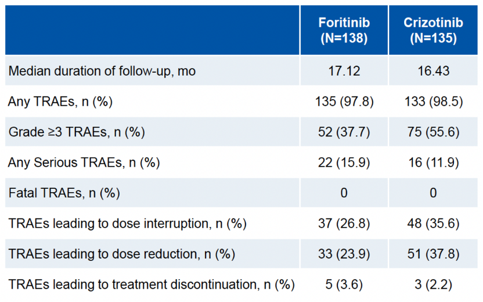Click the 133 (98.5) cell

433,102
